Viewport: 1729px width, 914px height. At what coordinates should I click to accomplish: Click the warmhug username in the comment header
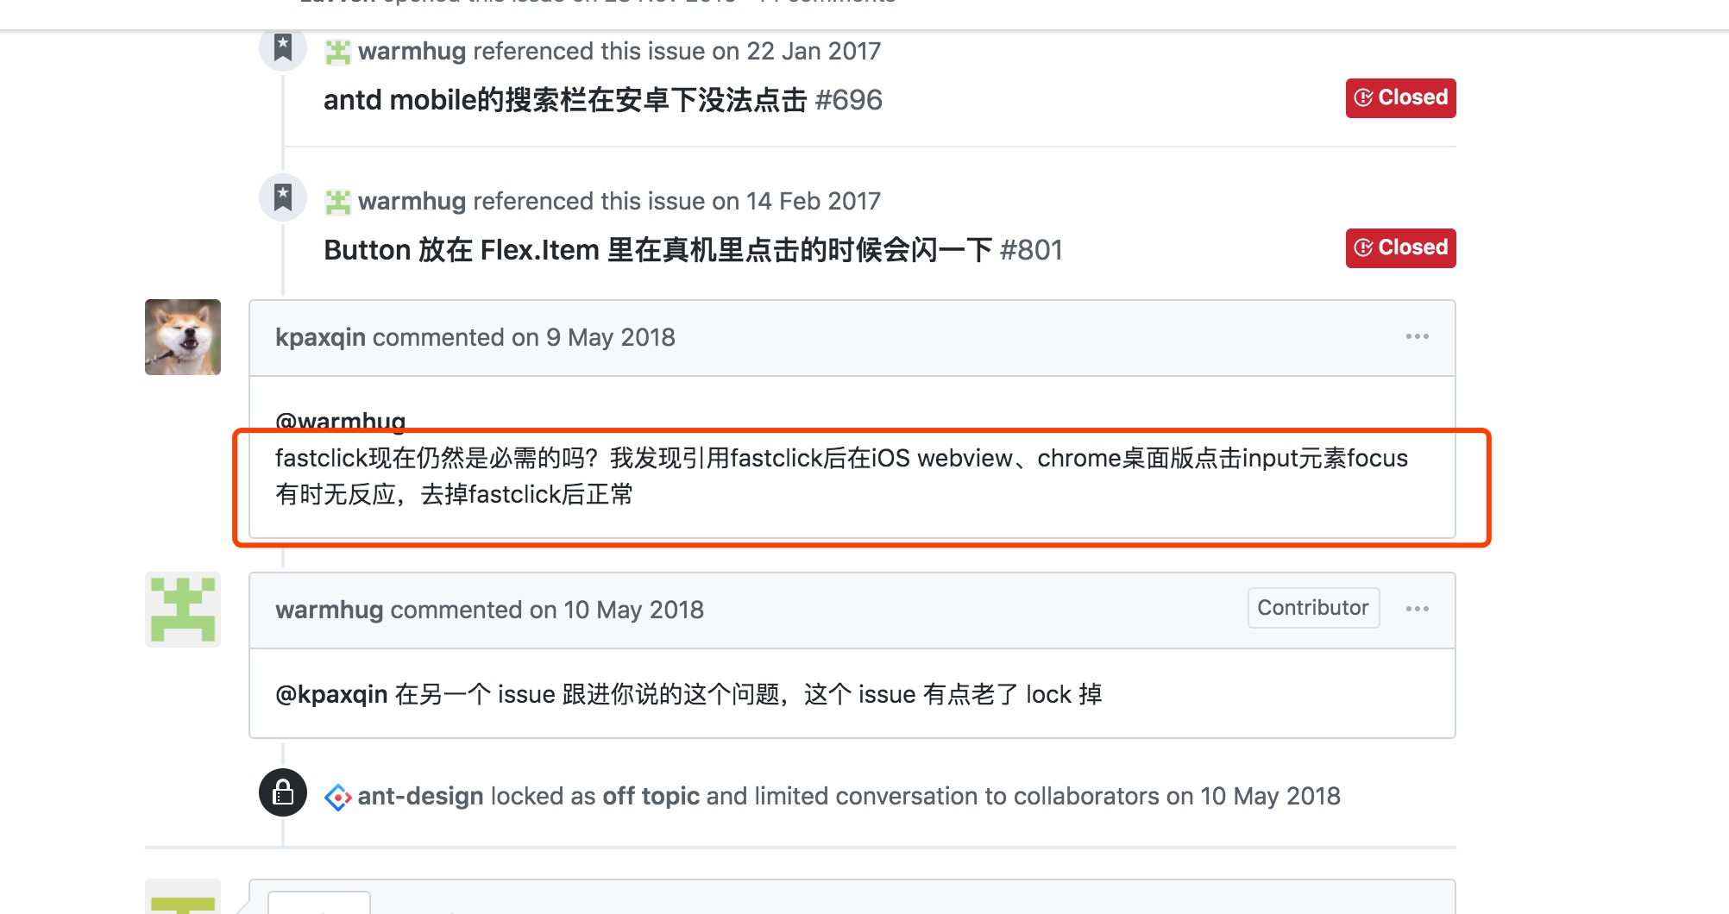328,610
